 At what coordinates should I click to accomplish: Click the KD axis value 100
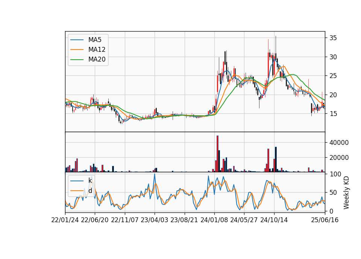coord(335,174)
